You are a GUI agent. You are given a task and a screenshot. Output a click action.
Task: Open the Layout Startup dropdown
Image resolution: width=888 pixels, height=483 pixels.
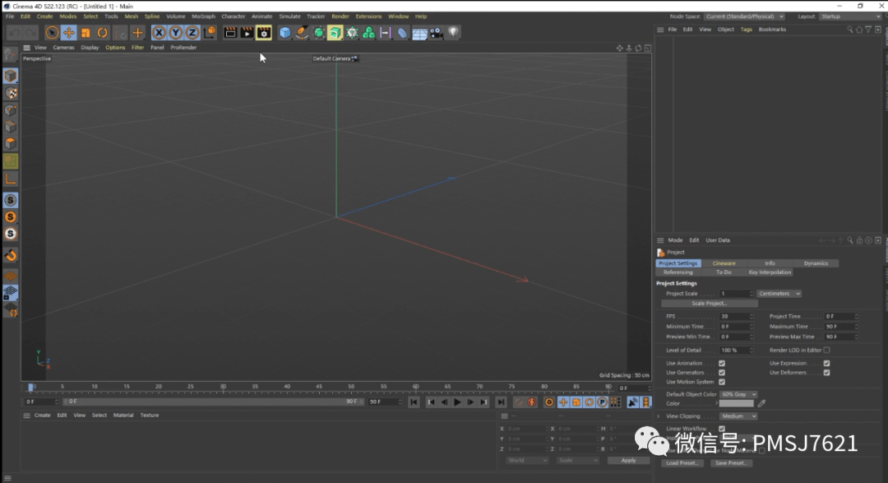pyautogui.click(x=850, y=16)
